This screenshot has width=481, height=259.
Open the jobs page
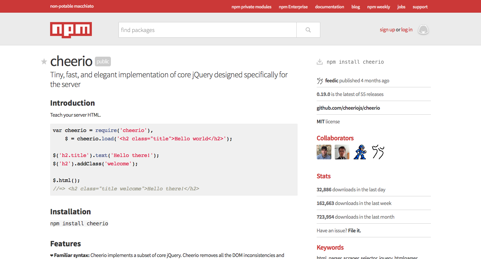(401, 7)
